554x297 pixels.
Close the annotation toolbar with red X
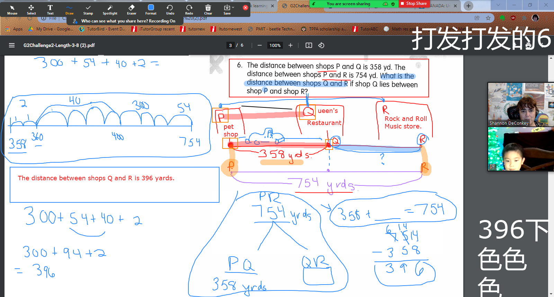click(x=245, y=7)
